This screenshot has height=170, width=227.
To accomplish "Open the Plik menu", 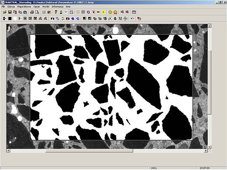I will coord(3,7).
